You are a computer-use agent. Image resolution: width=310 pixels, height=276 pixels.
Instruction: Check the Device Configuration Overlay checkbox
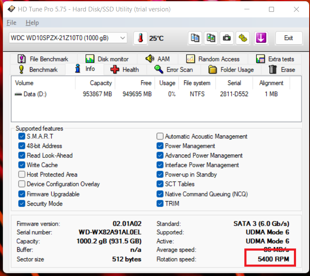coord(22,184)
